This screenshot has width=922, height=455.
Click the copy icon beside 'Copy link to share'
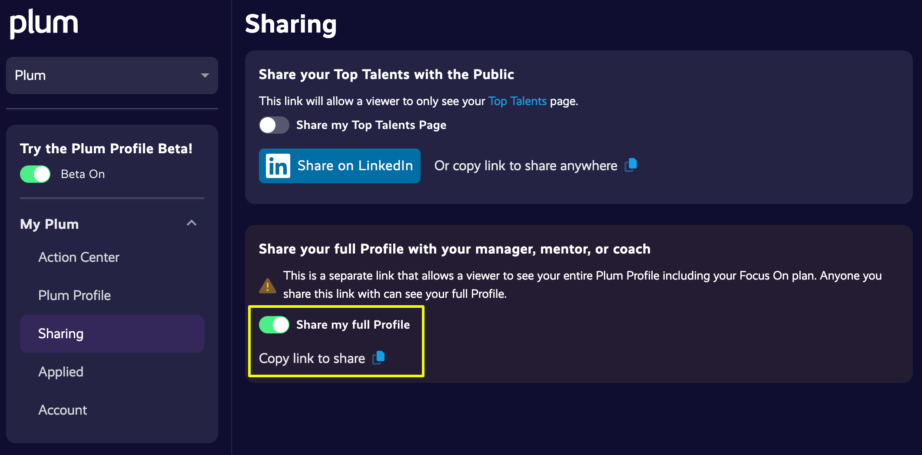[x=378, y=357]
